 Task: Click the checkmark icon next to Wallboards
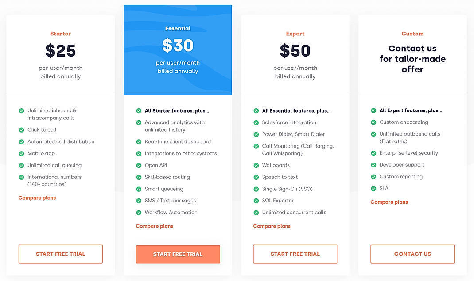coord(256,165)
